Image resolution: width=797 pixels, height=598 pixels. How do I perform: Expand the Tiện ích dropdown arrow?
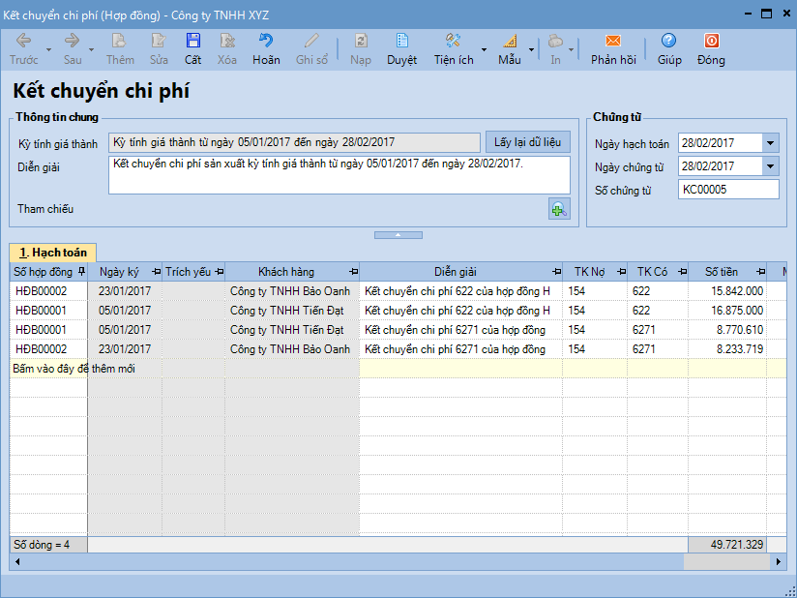click(x=484, y=48)
